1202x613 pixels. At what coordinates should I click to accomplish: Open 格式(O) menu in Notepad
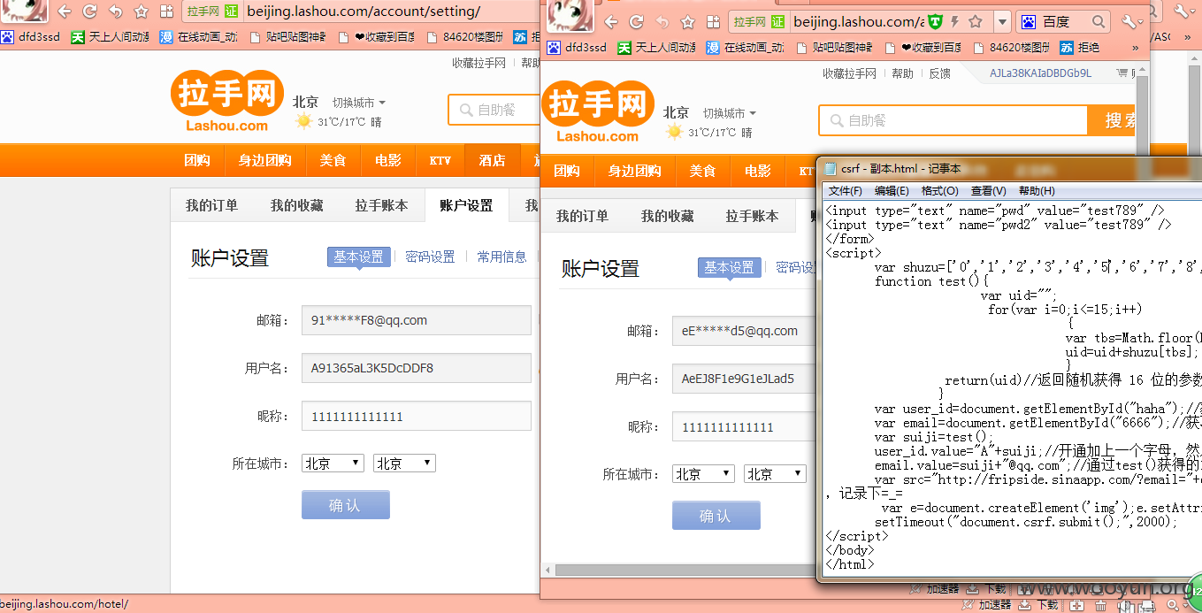[x=939, y=191]
